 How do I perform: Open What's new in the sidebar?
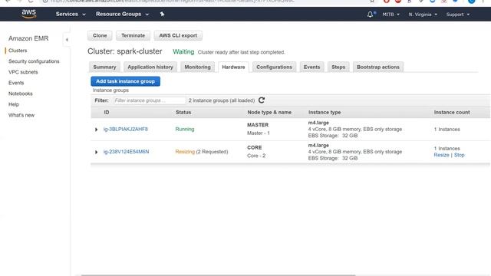coord(21,115)
